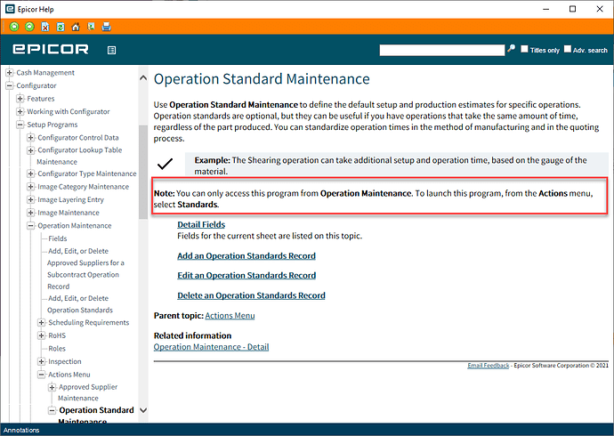Go to Home via the house icon
This screenshot has width=614, height=436.
pyautogui.click(x=76, y=27)
